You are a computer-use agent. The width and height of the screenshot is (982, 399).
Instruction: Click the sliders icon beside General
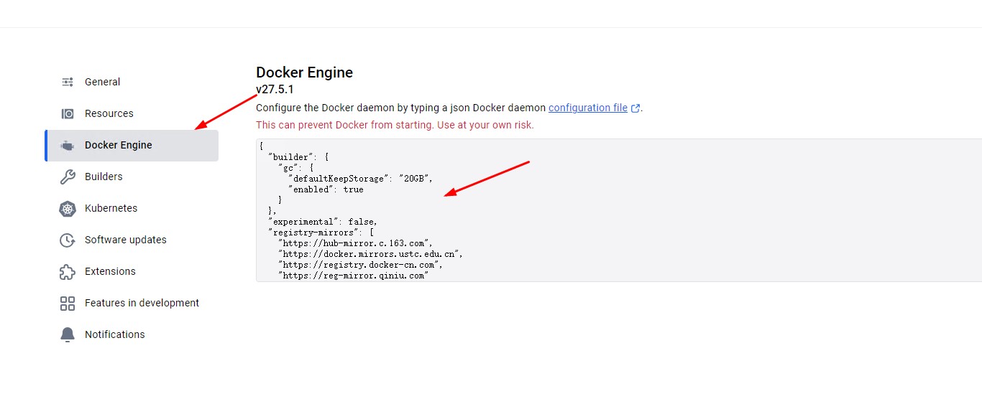pos(68,82)
